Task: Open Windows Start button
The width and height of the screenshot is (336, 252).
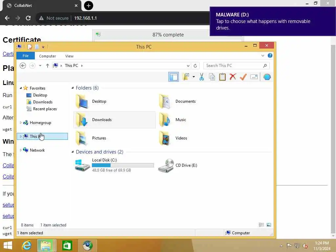Action: point(8,245)
